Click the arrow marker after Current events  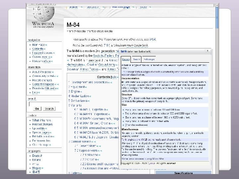coord(51,57)
